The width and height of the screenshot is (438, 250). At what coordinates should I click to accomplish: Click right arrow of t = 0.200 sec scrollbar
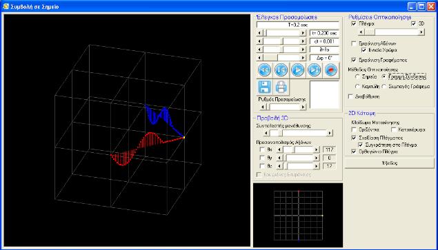(x=303, y=33)
